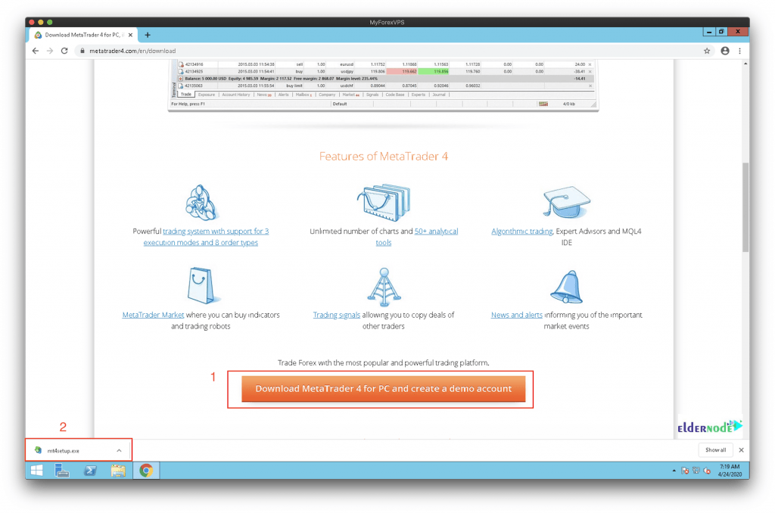This screenshot has width=775, height=513.
Task: Click the browser forward arrow
Action: pyautogui.click(x=49, y=51)
